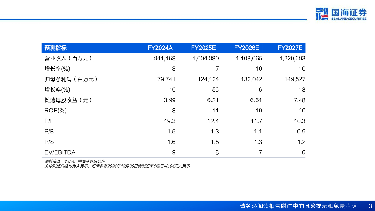Click the EV/EBITDA row label
This screenshot has height=211, width=375.
(x=60, y=152)
